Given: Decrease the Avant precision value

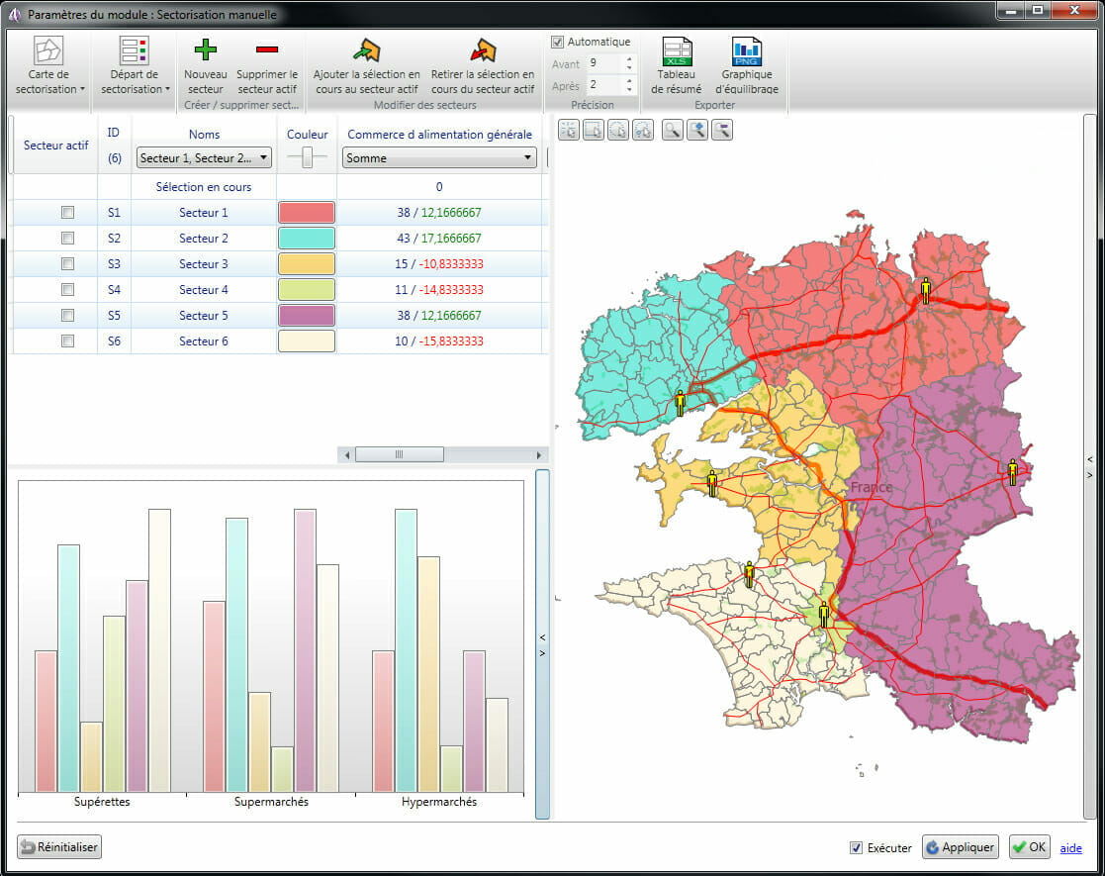Looking at the screenshot, I should coord(629,68).
